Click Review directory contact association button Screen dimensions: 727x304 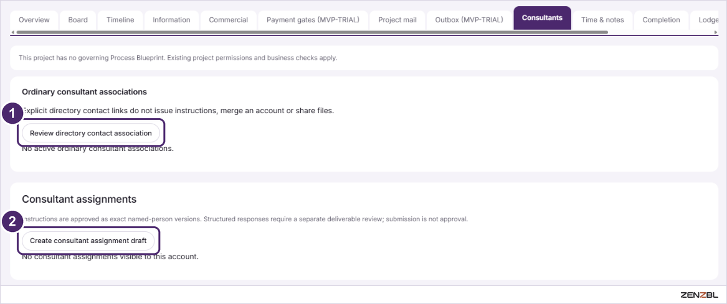click(91, 133)
